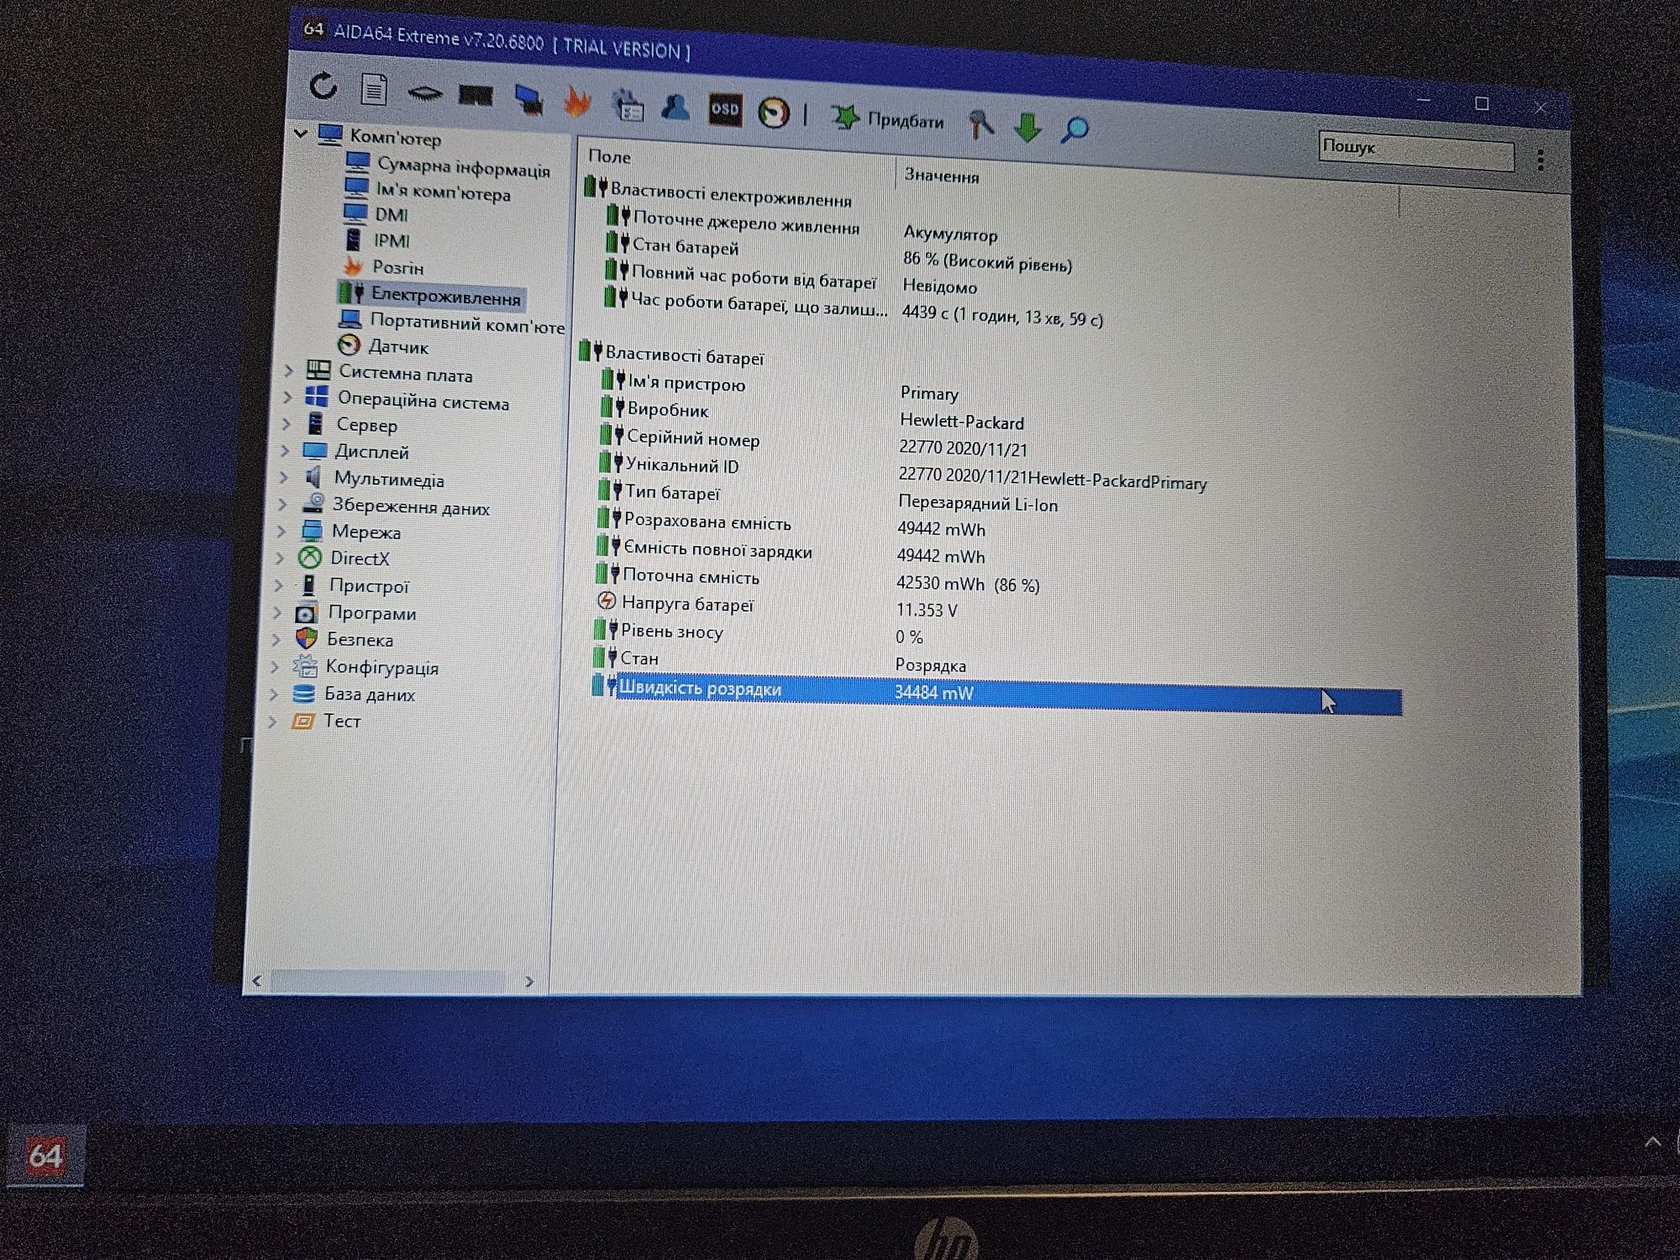Viewport: 1680px width, 1260px height.
Task: Click the motherboard chip toolbar icon
Action: (425, 92)
